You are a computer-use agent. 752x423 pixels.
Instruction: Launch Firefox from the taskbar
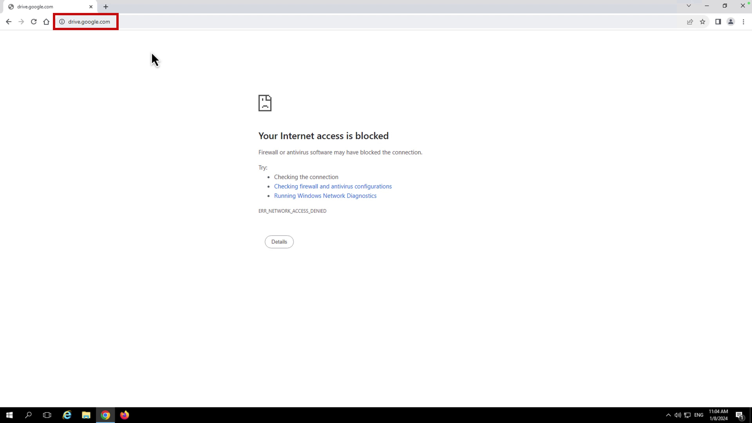(125, 415)
